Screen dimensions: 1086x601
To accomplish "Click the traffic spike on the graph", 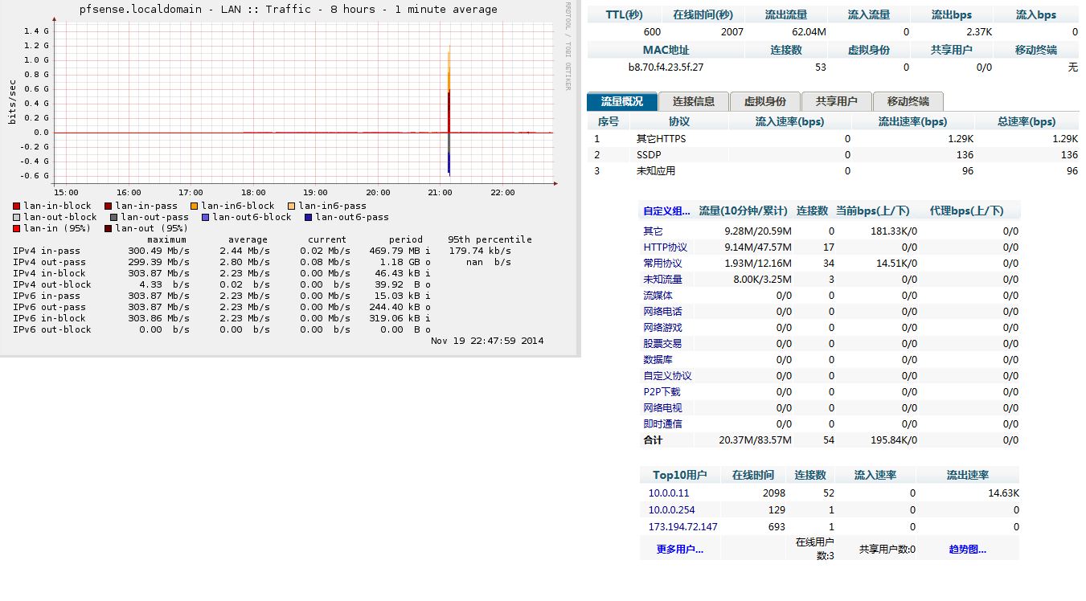I will (449, 112).
